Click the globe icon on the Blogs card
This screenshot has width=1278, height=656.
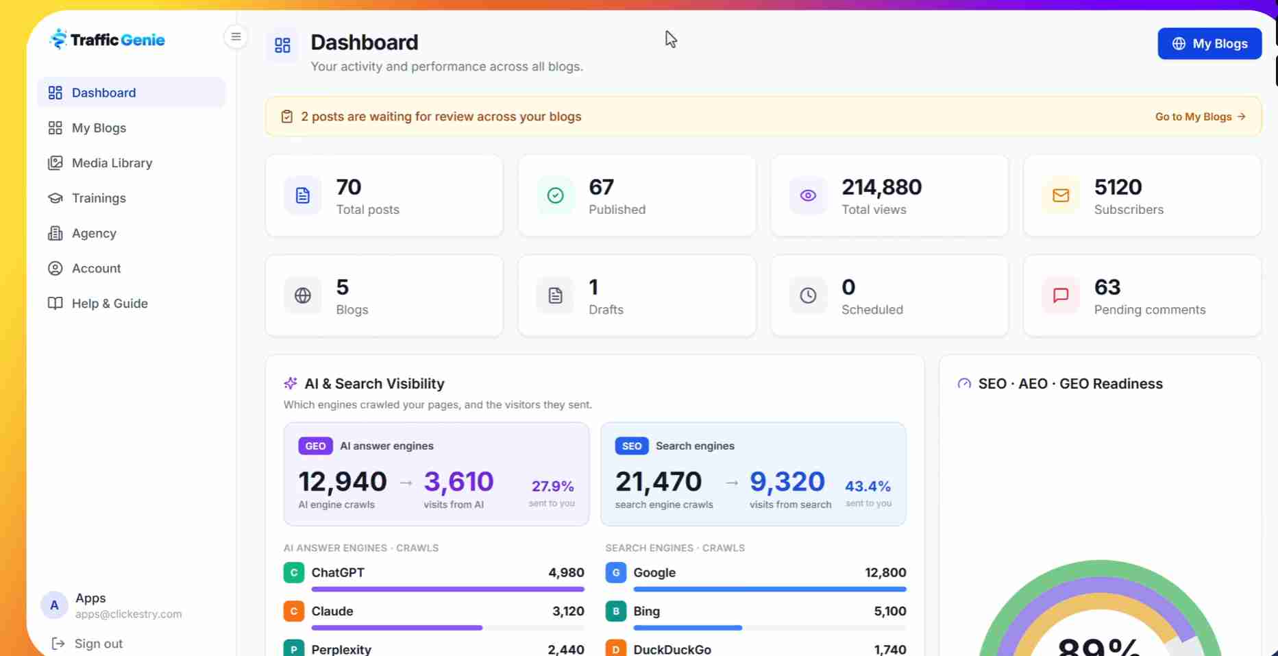(302, 295)
